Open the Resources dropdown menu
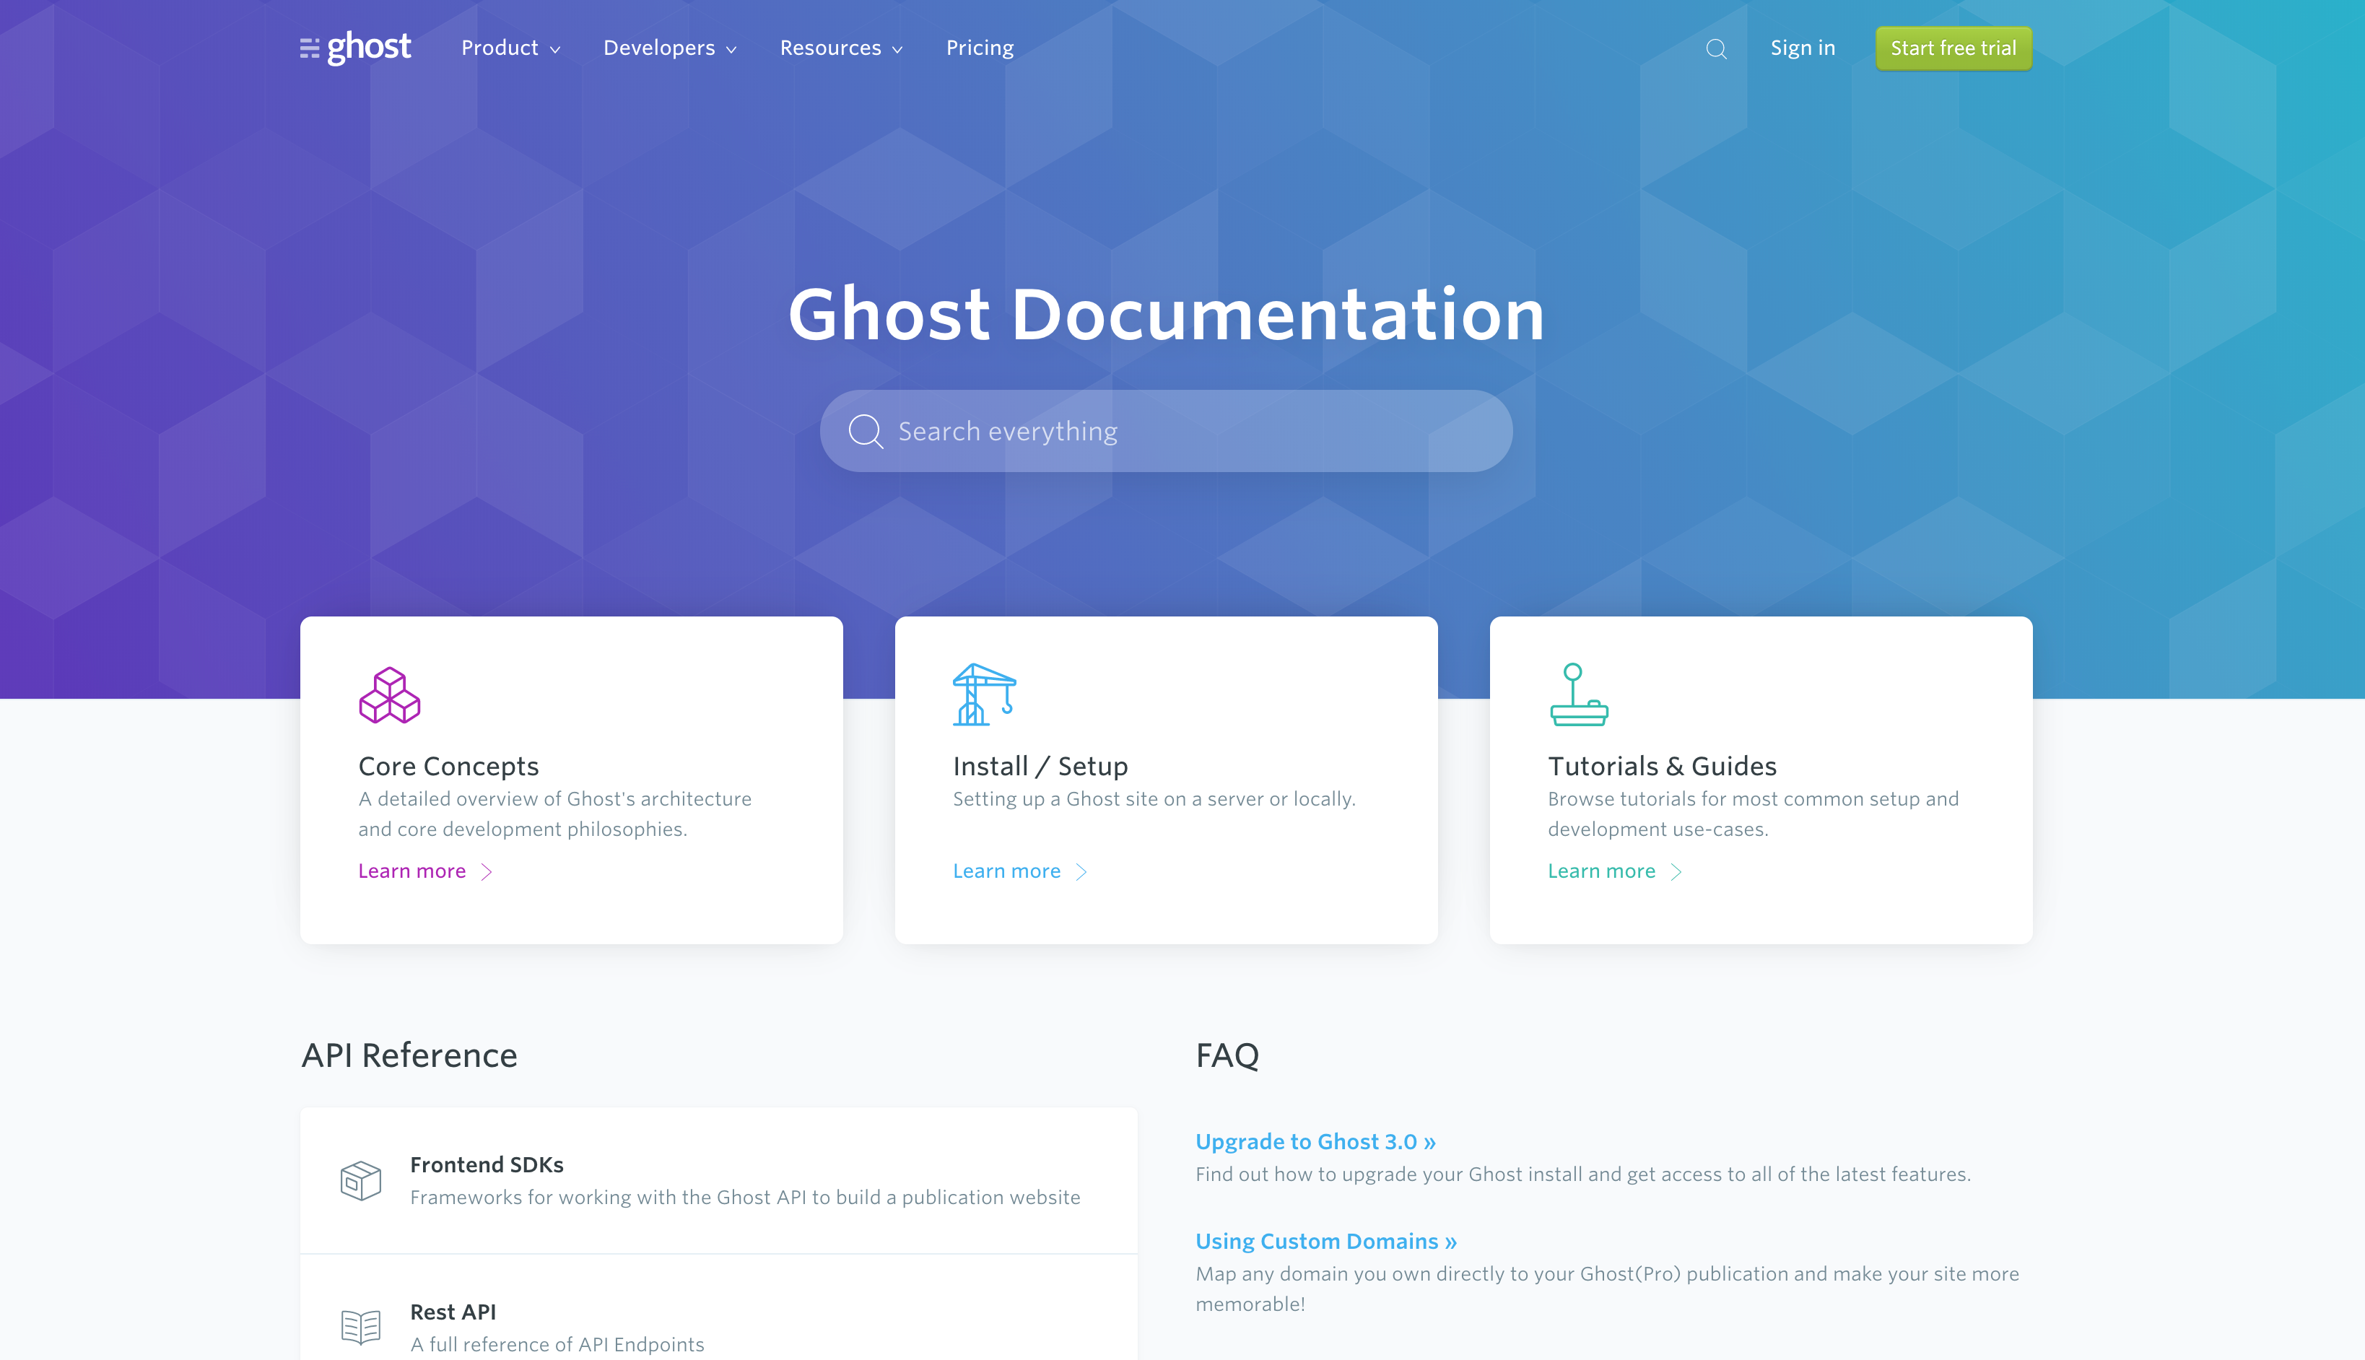 click(840, 48)
